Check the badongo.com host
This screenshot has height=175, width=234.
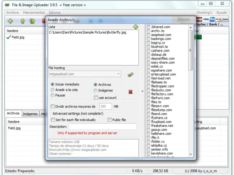[148, 39]
